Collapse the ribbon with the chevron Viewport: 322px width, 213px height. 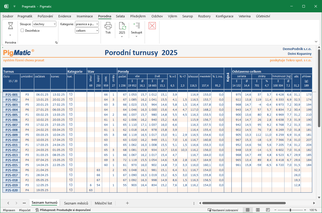[x=316, y=41]
